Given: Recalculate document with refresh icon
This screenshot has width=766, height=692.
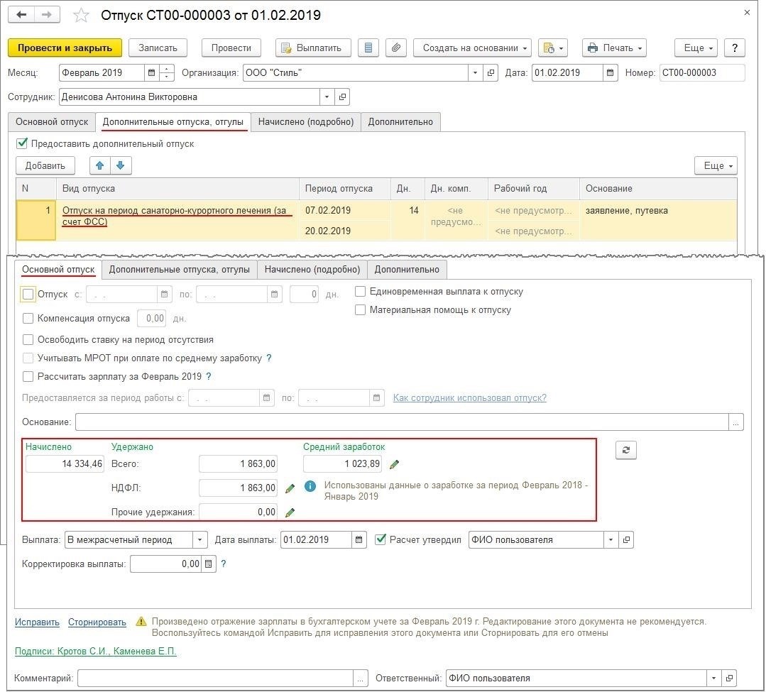Looking at the screenshot, I should 626,450.
